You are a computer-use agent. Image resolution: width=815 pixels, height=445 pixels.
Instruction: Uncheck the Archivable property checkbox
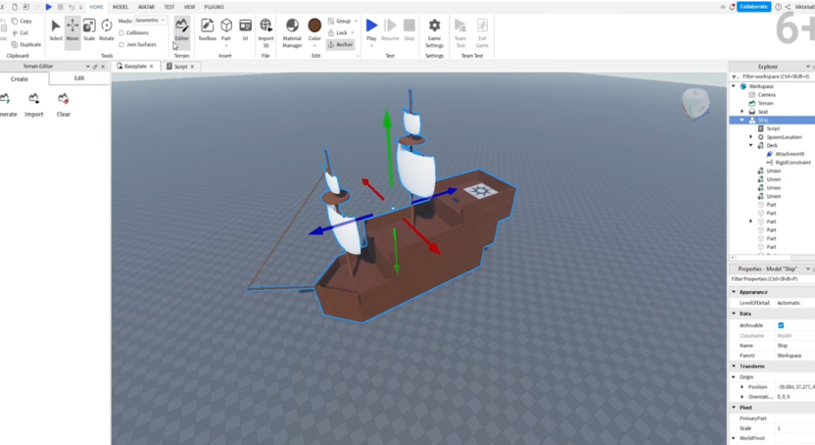pyautogui.click(x=781, y=325)
